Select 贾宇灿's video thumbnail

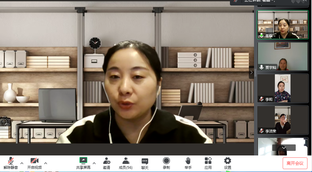pos(282,56)
